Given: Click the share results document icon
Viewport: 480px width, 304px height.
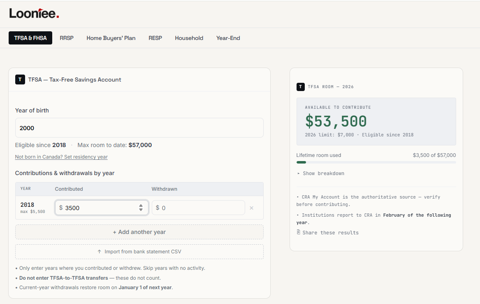Looking at the screenshot, I should tap(299, 232).
